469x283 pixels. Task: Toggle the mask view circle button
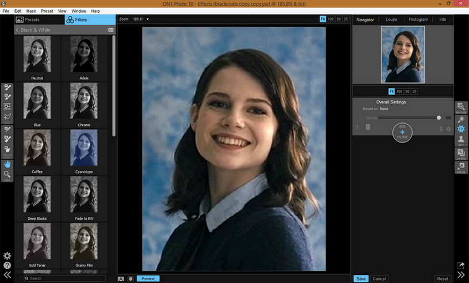pos(131,278)
